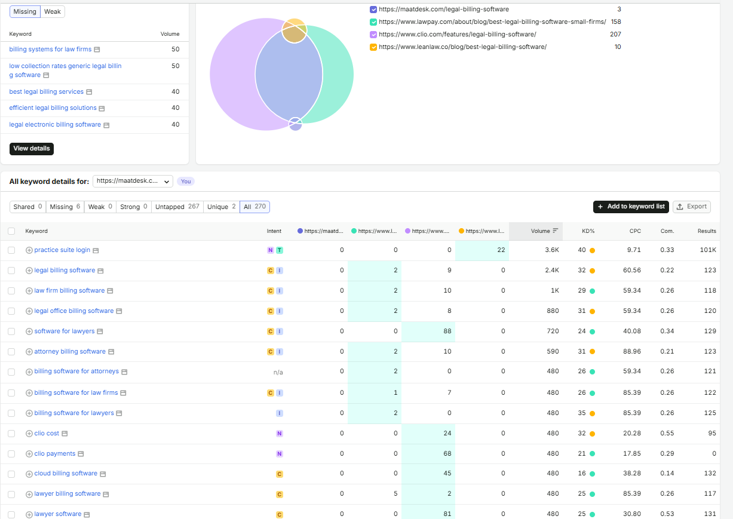The image size is (733, 519).
Task: Click plus icon beside 'software for lawyers'
Action: point(29,331)
